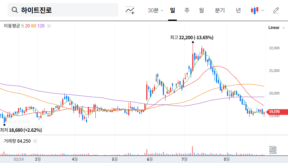The width and height of the screenshot is (288, 163).
Task: Click the 21,000 price axis label
Action: tap(274, 71)
